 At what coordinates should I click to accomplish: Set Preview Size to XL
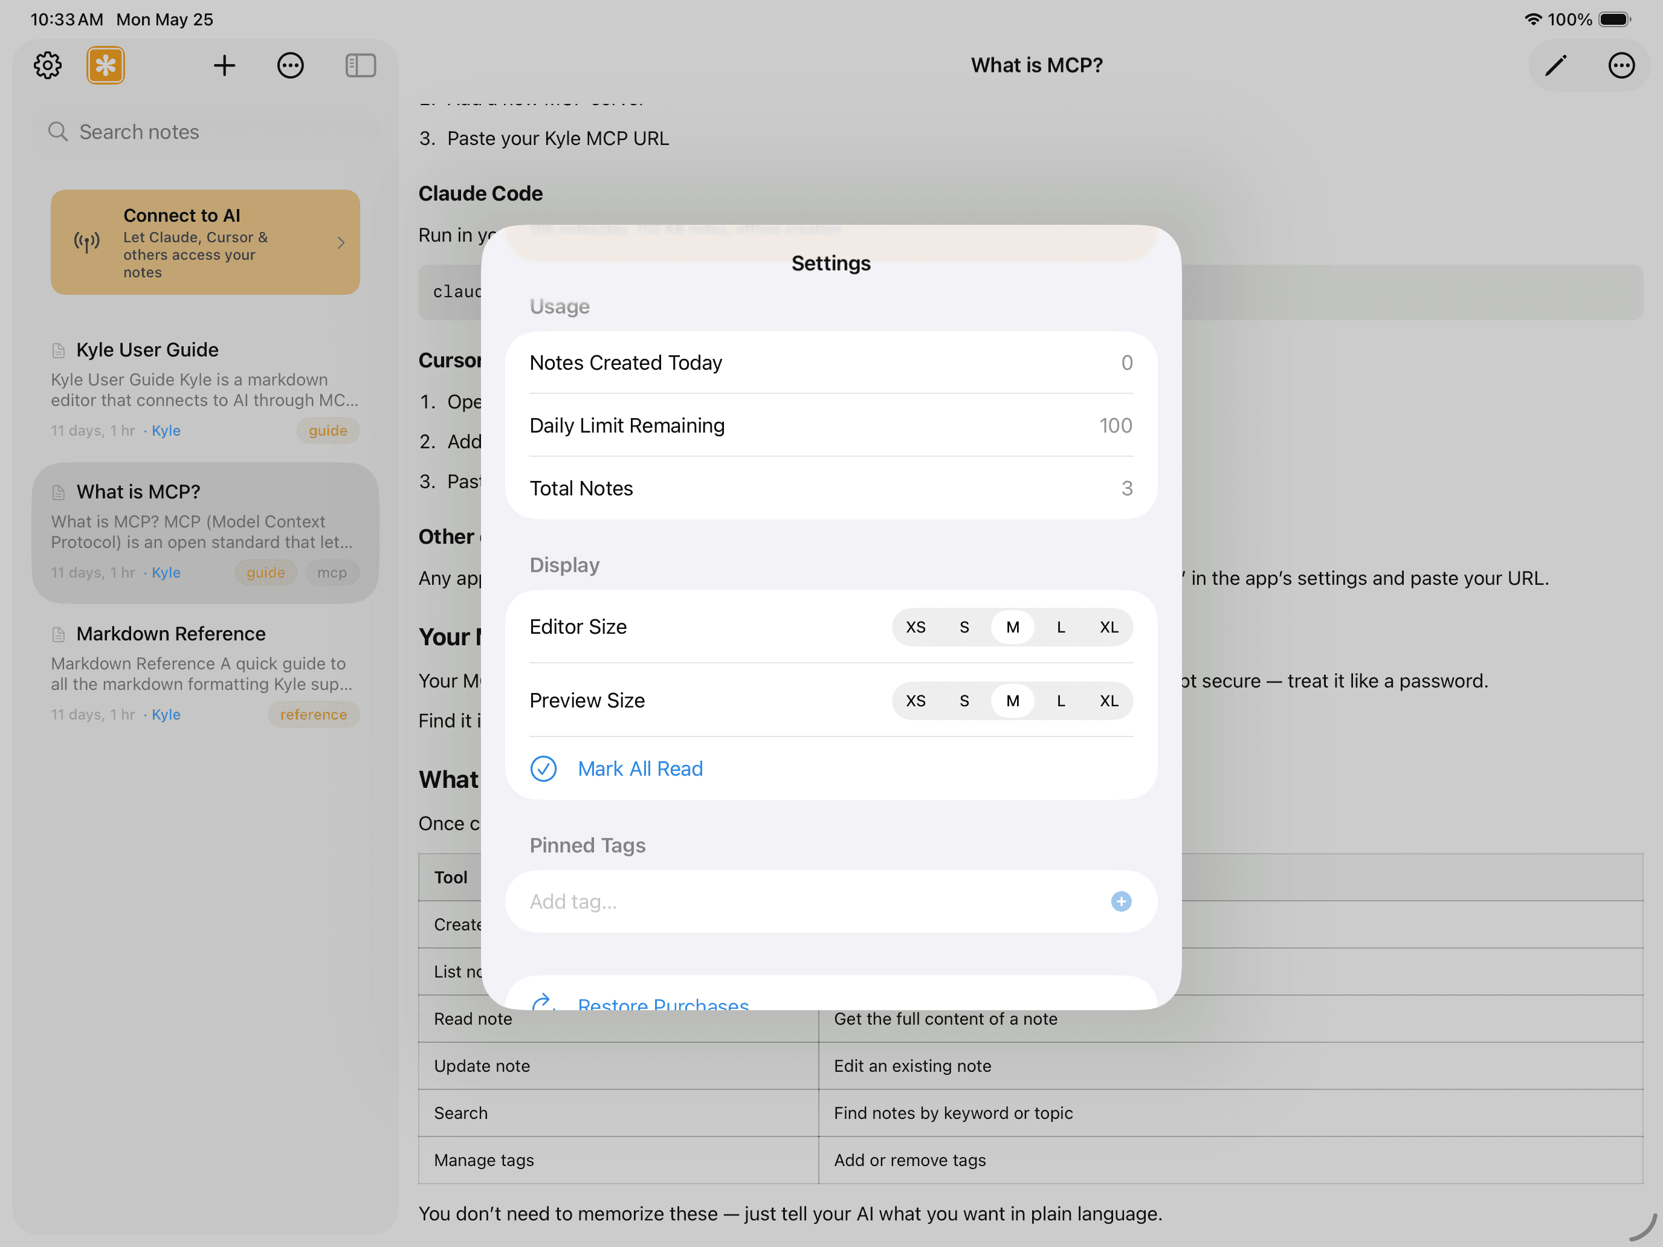[1109, 701]
